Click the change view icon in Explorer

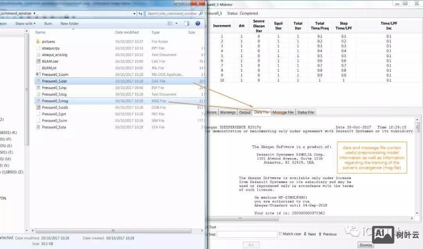170,23
